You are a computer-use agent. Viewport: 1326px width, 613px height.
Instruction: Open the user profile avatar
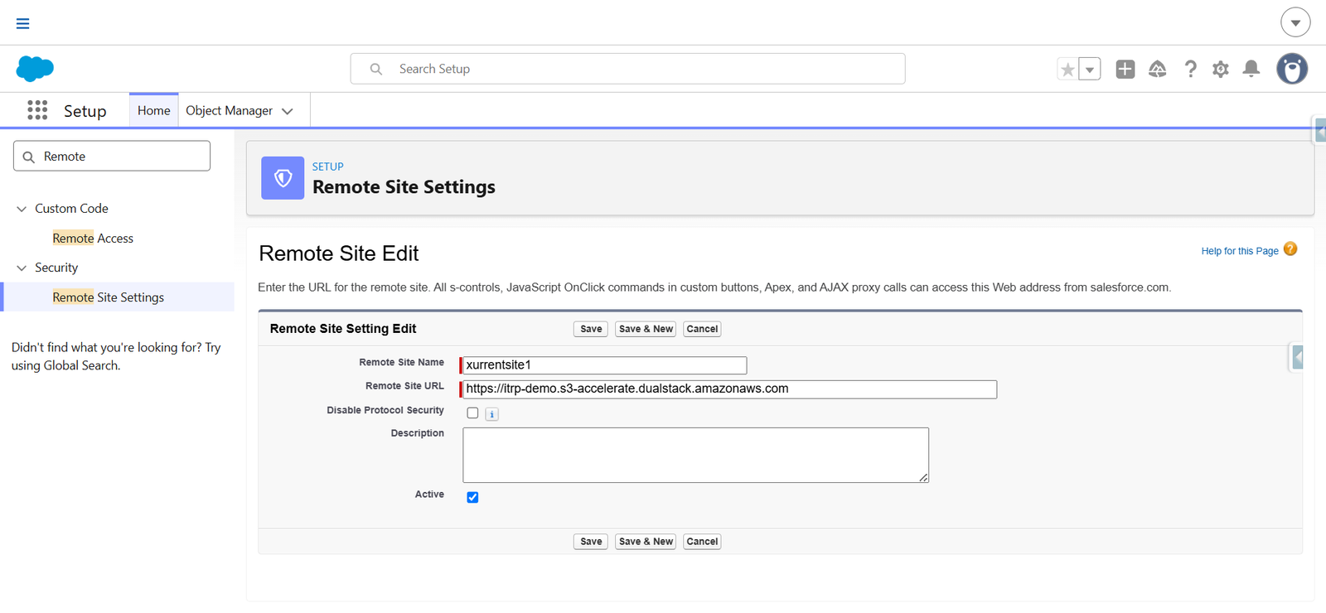pyautogui.click(x=1292, y=69)
